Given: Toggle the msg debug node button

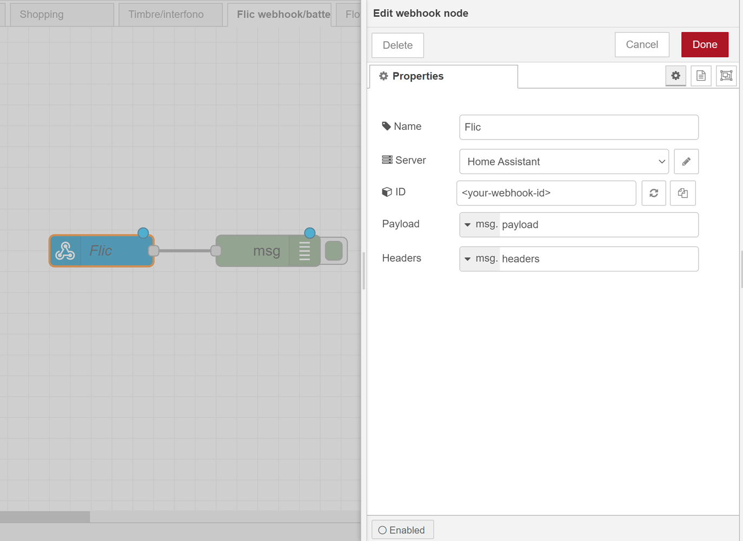Looking at the screenshot, I should pos(334,251).
